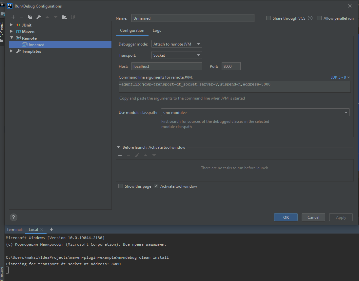Add a before launch task
Image resolution: width=359 pixels, height=281 pixels.
[120, 155]
